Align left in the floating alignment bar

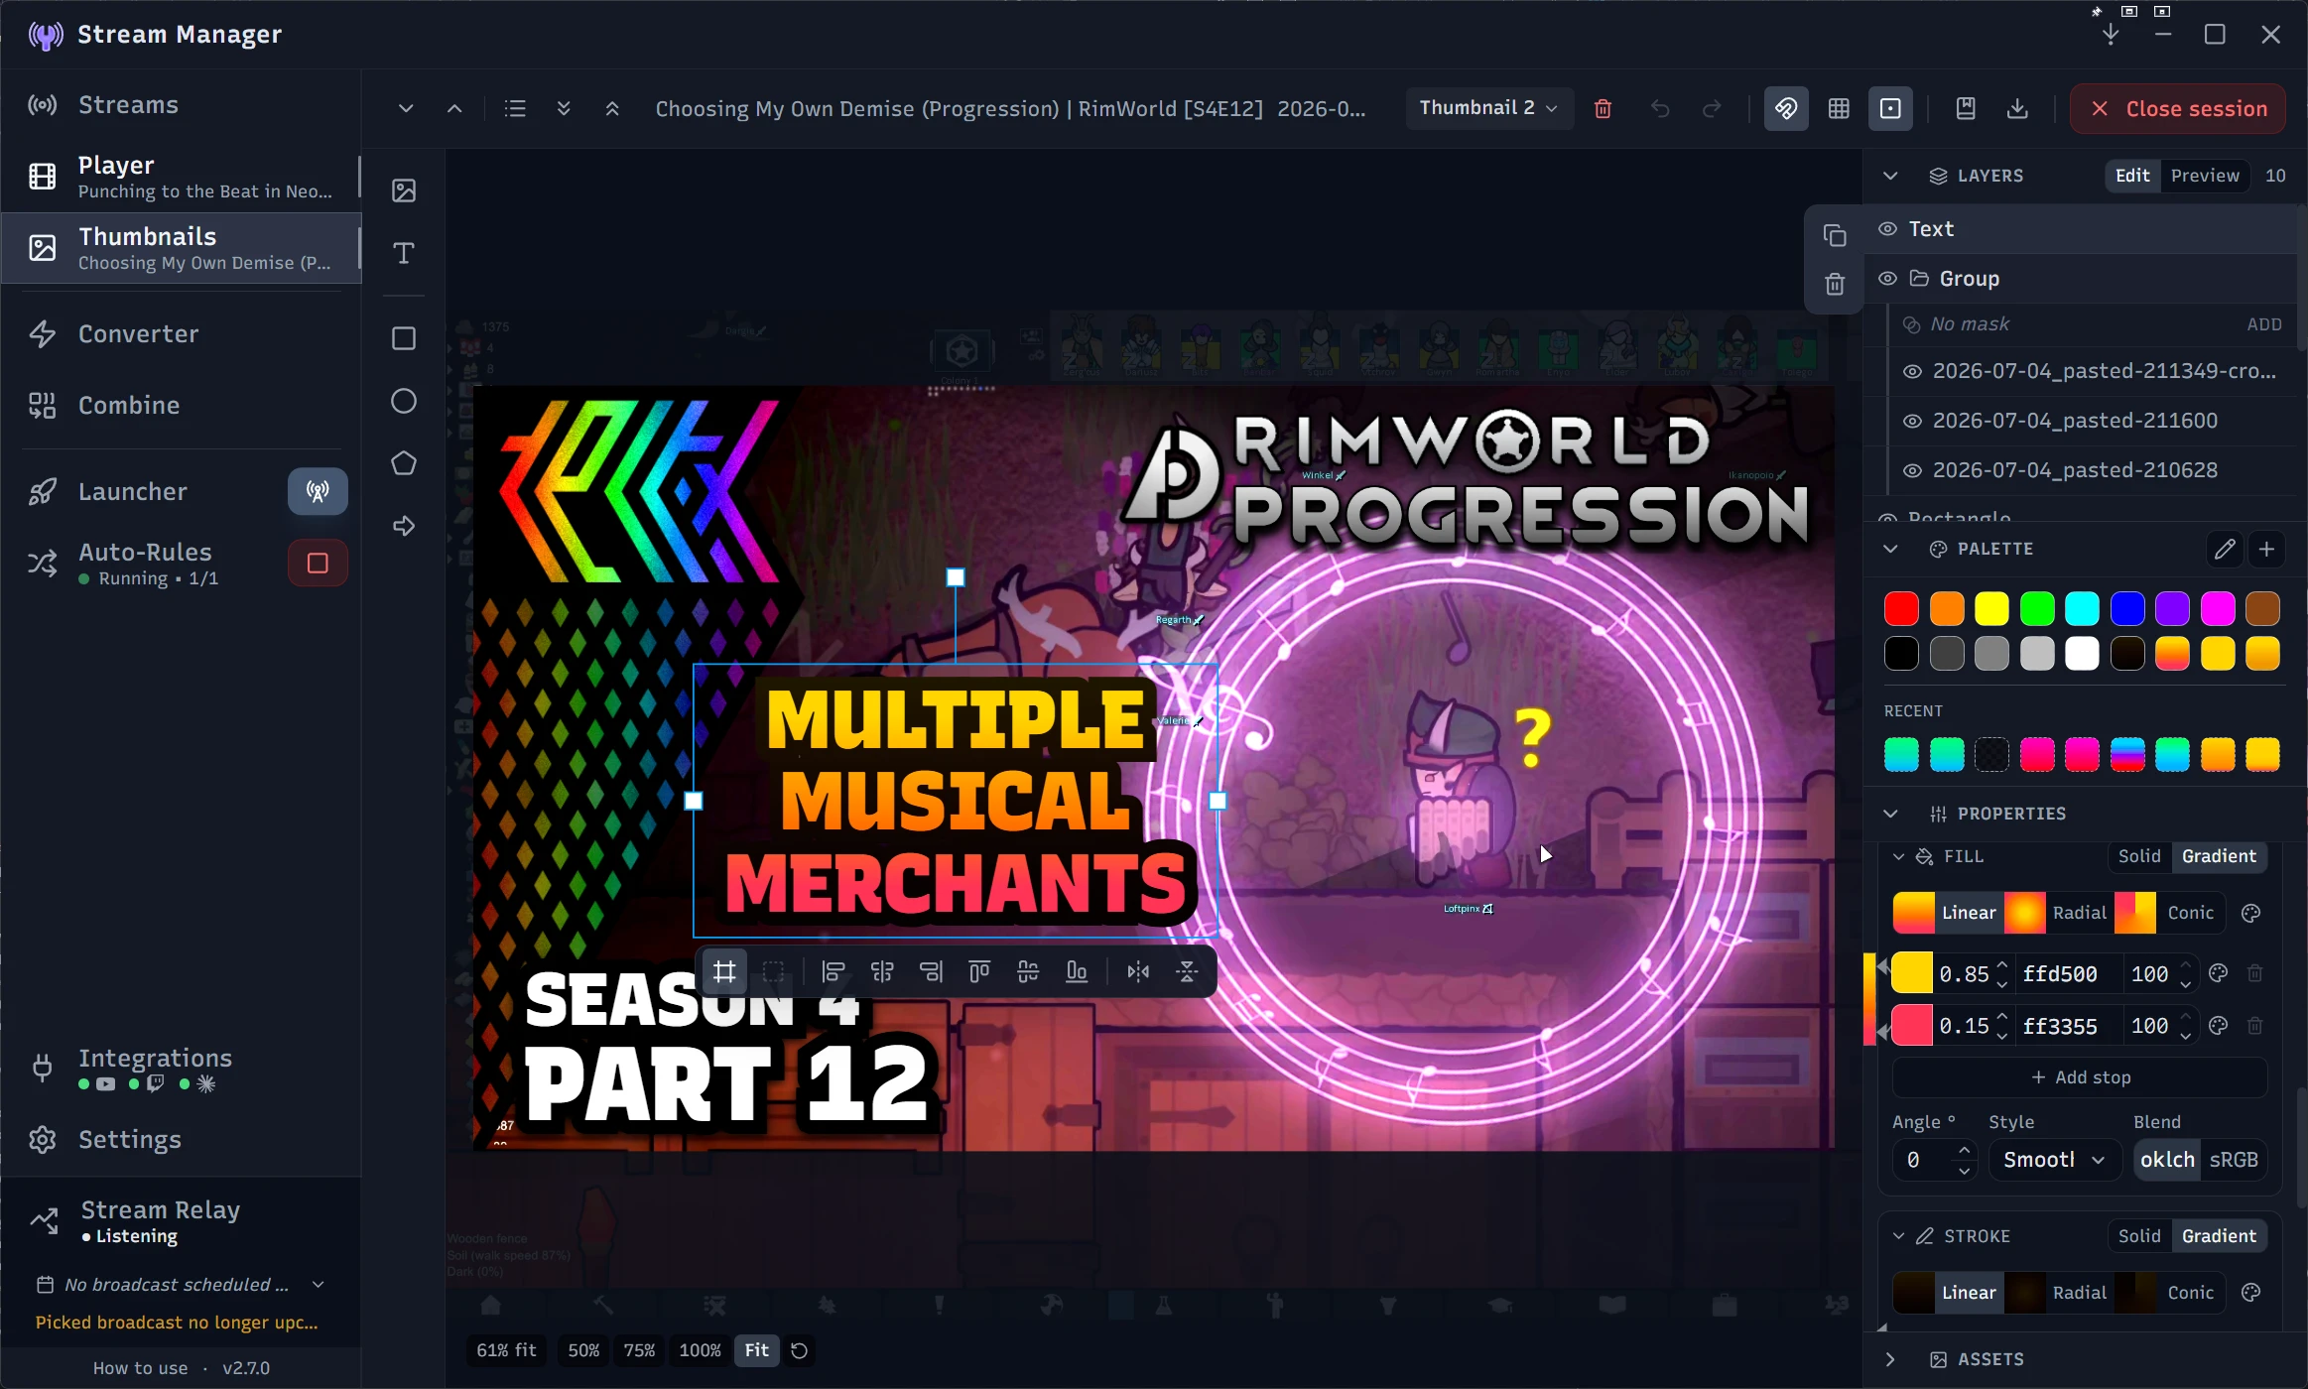(833, 972)
